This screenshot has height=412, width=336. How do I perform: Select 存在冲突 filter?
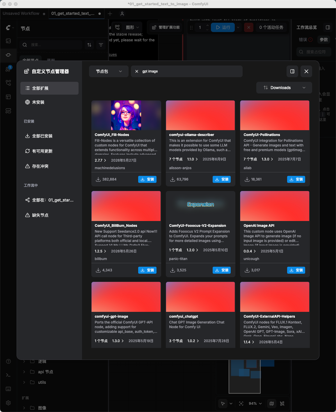[x=49, y=166]
